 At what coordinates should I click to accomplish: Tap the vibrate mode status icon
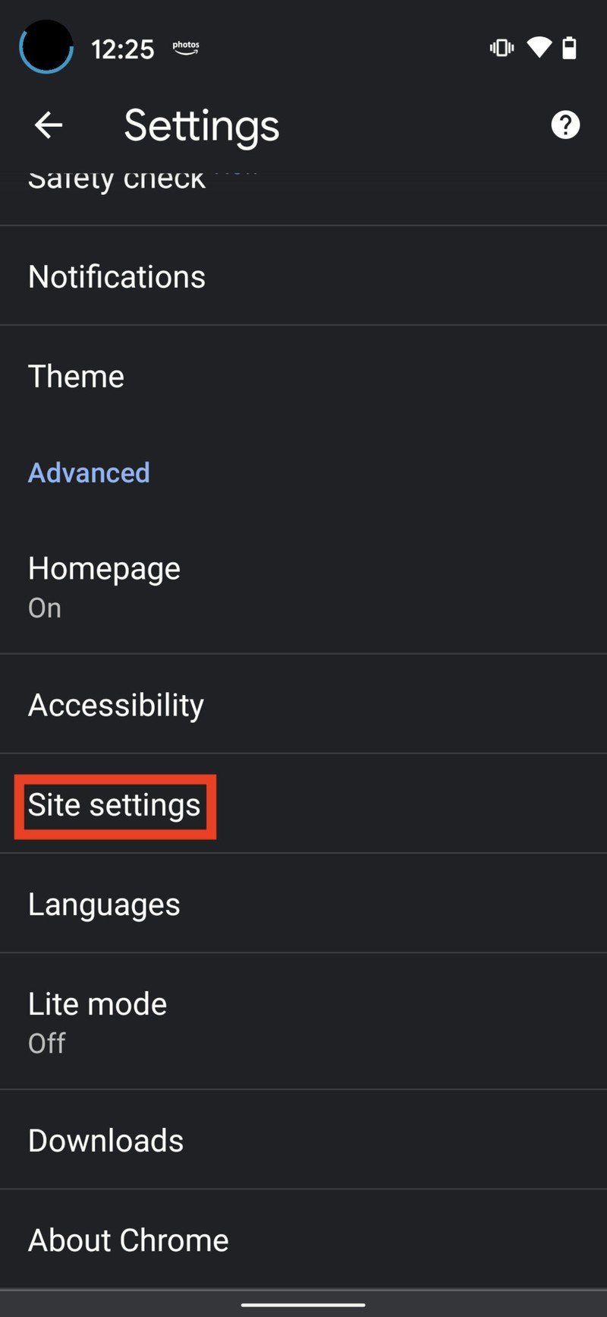[501, 47]
